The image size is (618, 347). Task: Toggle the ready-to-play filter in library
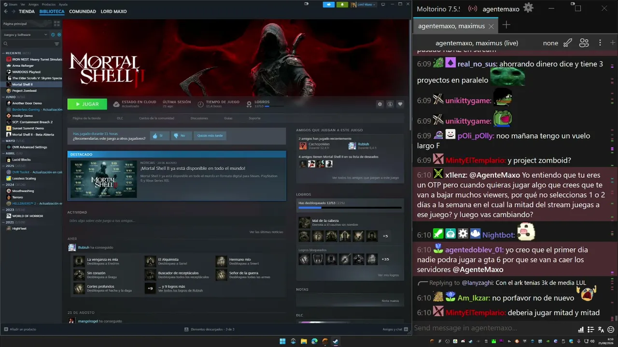[59, 35]
